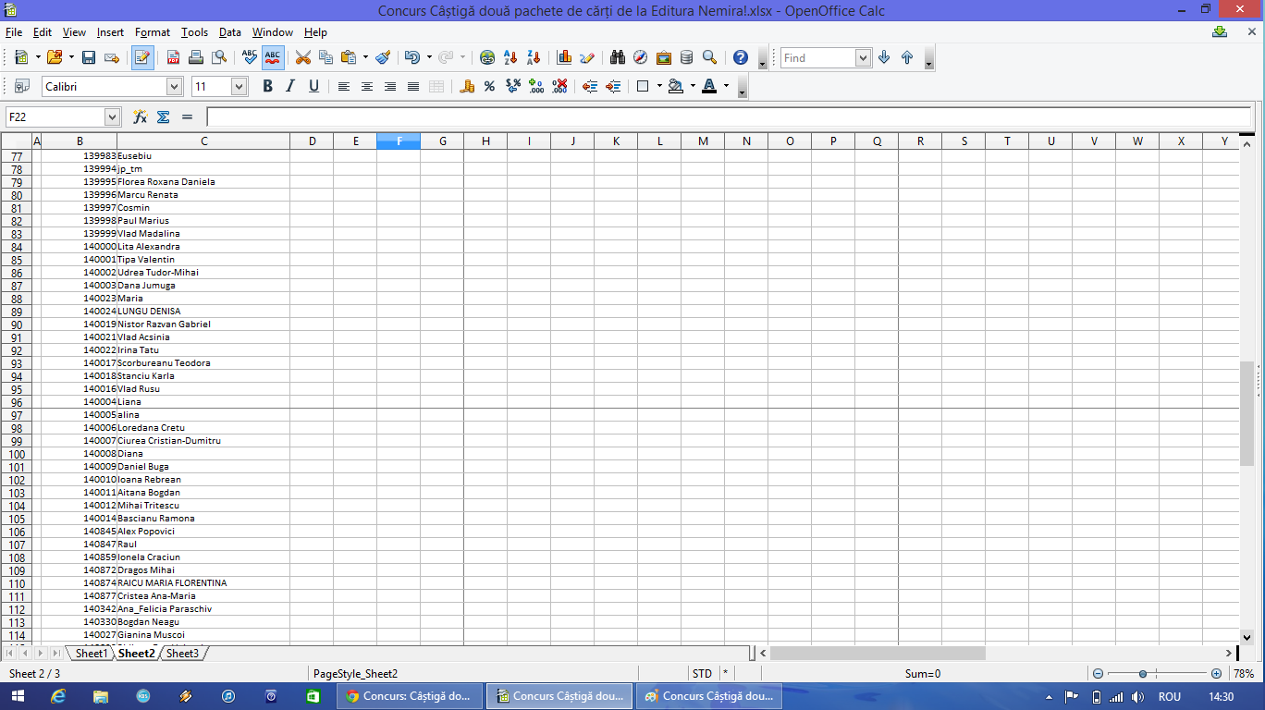Open the Name Box cell dropdown
This screenshot has height=710, width=1265.
pos(112,117)
